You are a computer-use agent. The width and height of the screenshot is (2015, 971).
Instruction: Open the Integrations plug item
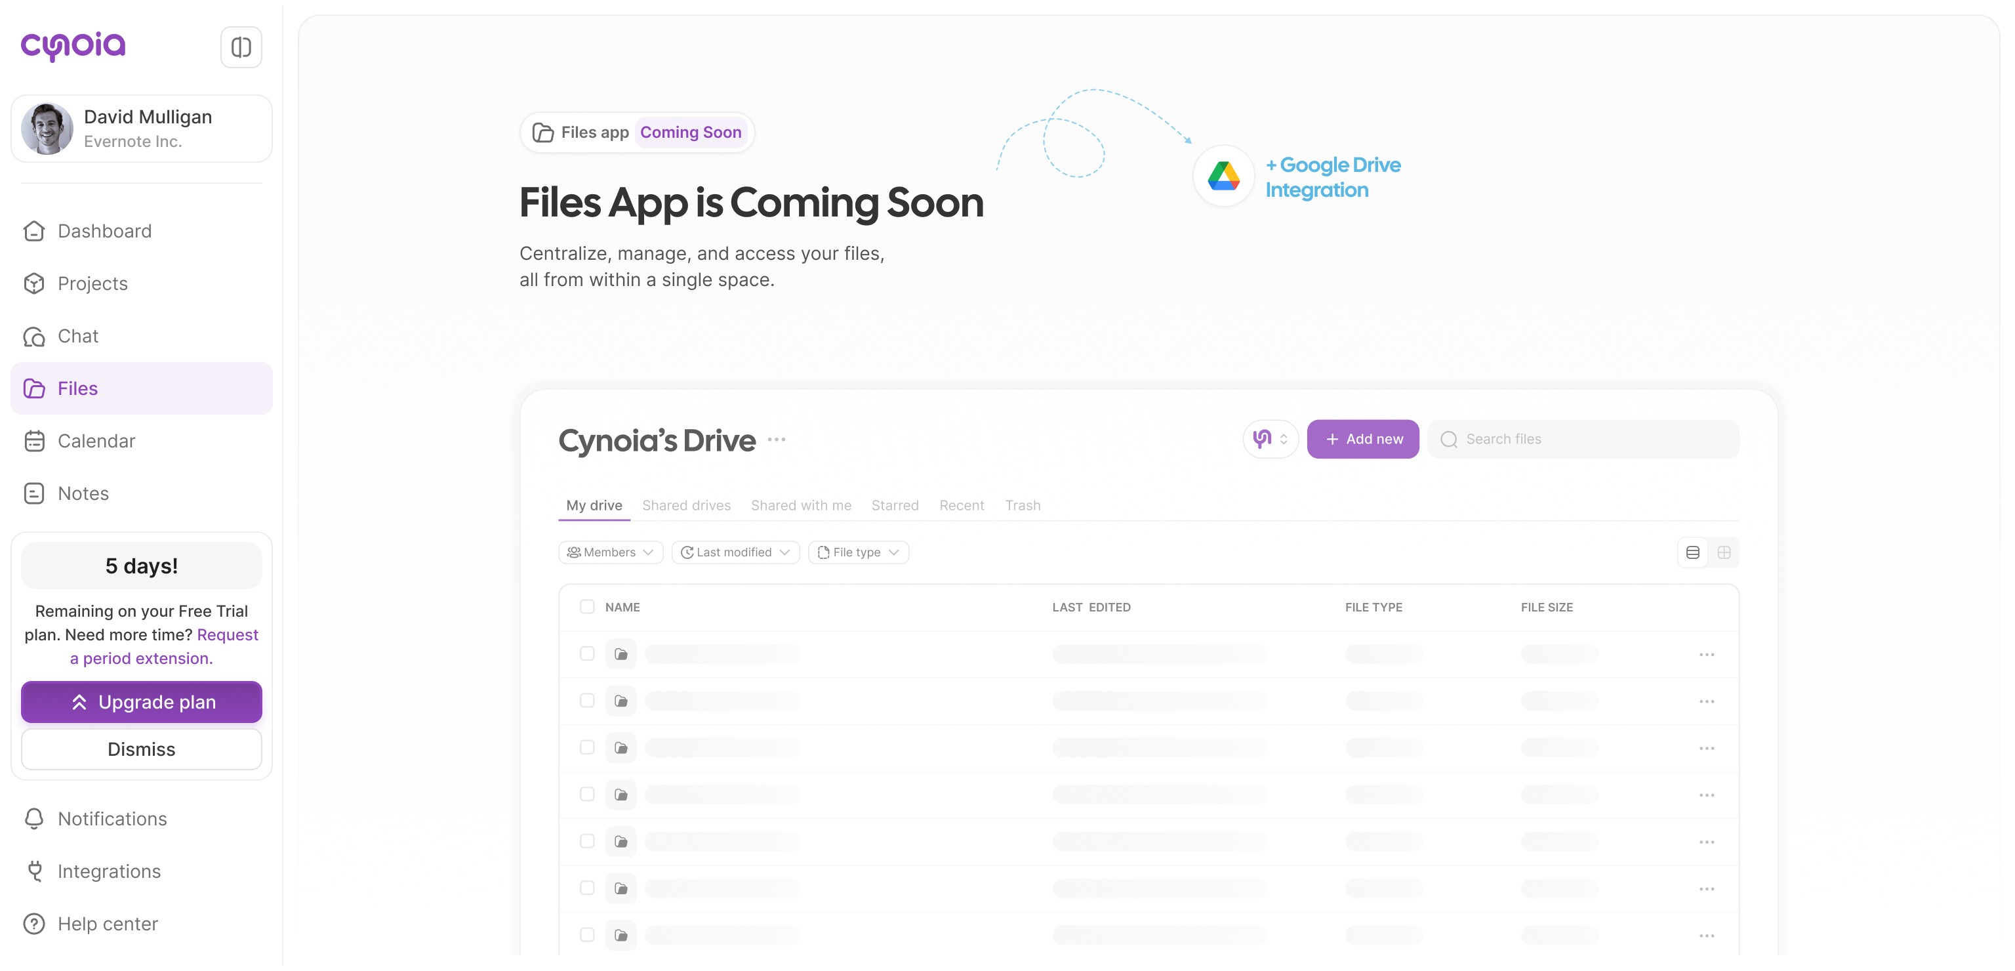tap(109, 871)
